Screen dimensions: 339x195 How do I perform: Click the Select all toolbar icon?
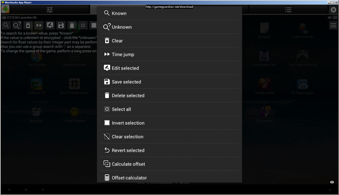(x=83, y=25)
